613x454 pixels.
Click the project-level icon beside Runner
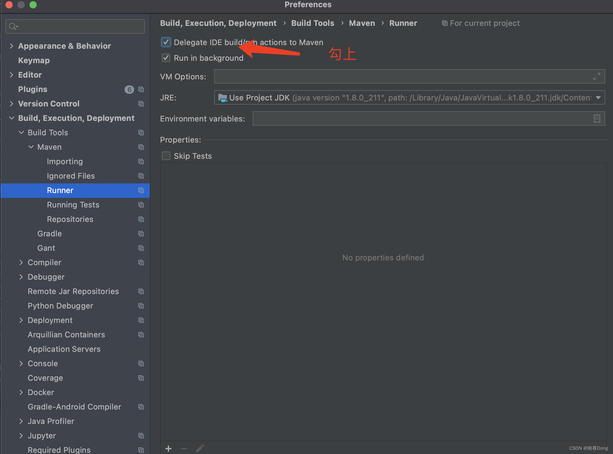point(141,190)
